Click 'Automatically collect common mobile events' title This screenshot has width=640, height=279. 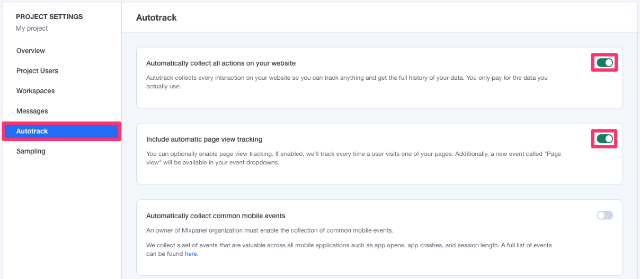tap(216, 216)
